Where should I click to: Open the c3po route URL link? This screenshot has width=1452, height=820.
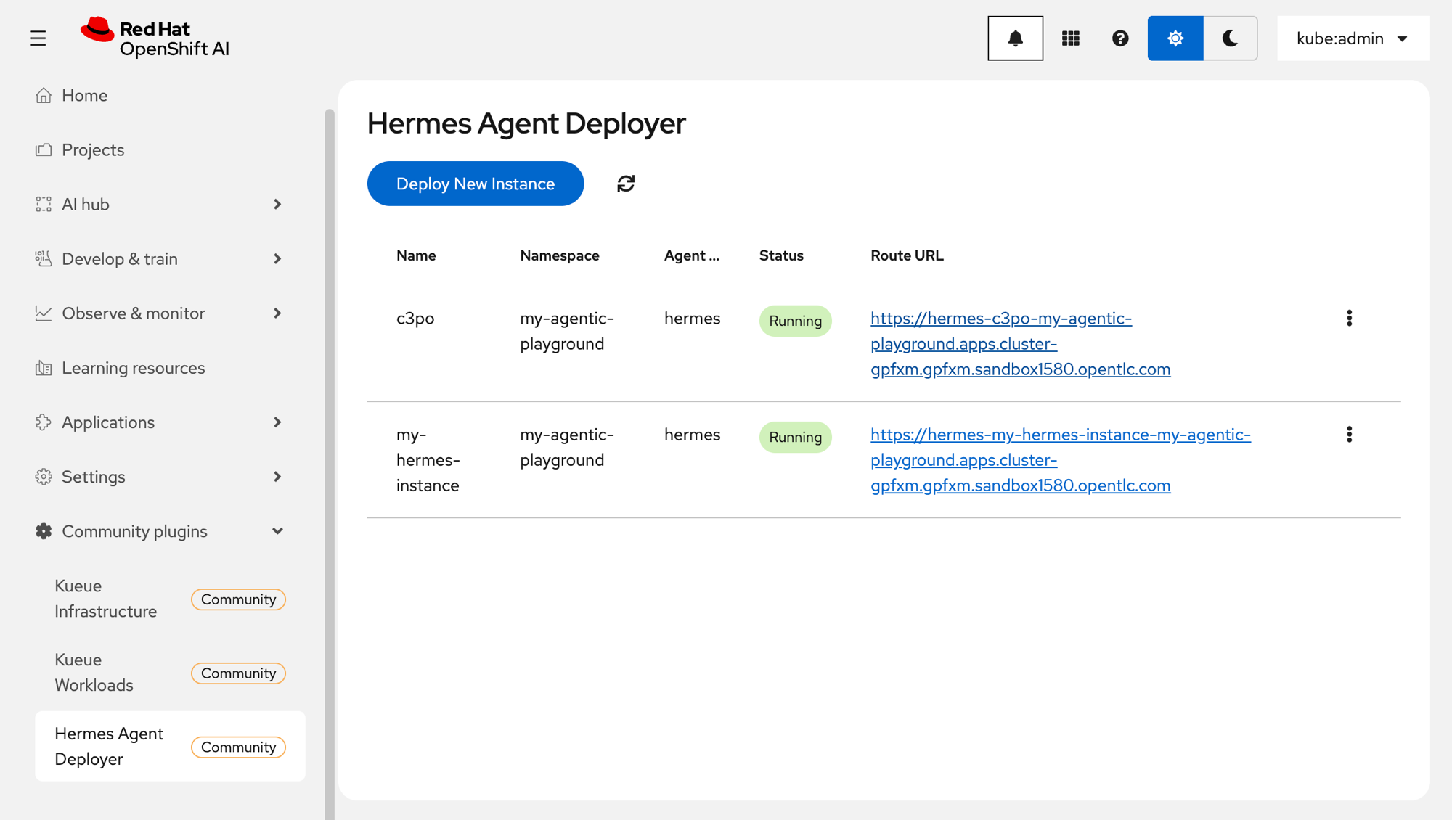(x=1020, y=343)
